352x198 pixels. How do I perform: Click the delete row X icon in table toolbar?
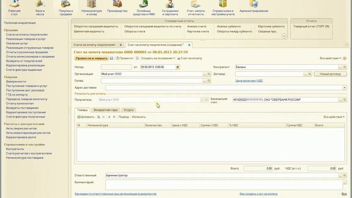103,117
